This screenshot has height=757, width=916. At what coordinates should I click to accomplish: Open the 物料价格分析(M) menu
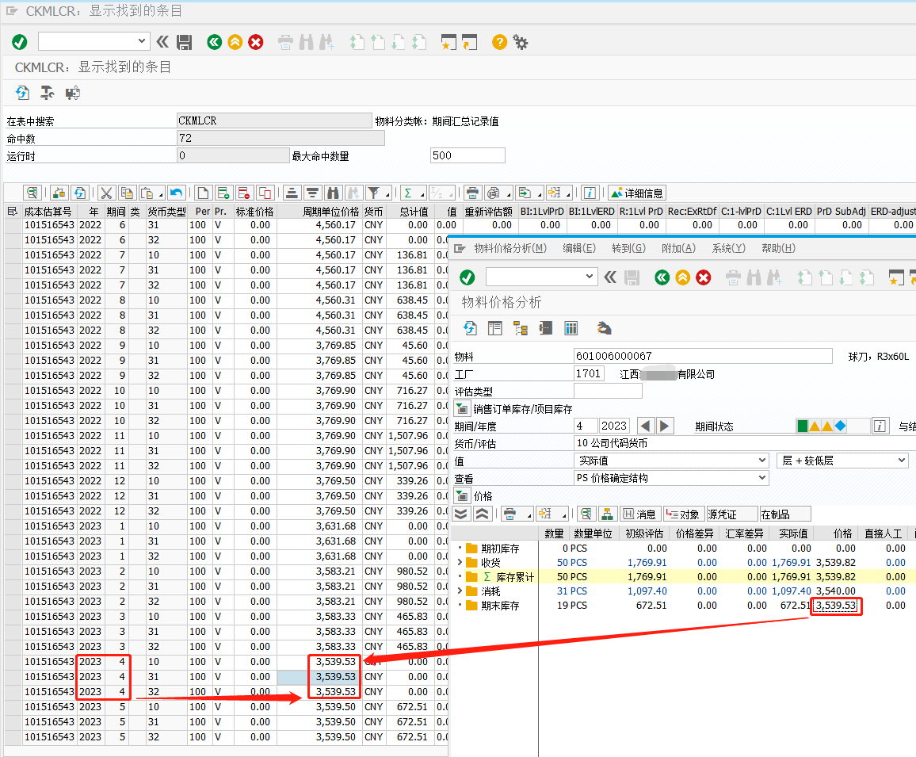tap(510, 248)
